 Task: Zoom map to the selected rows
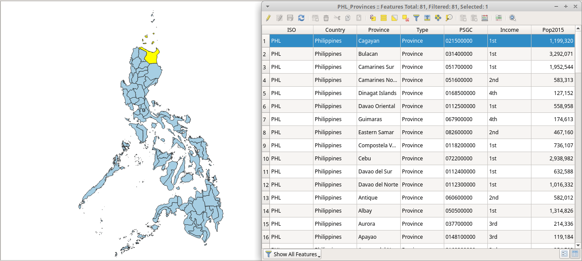449,18
